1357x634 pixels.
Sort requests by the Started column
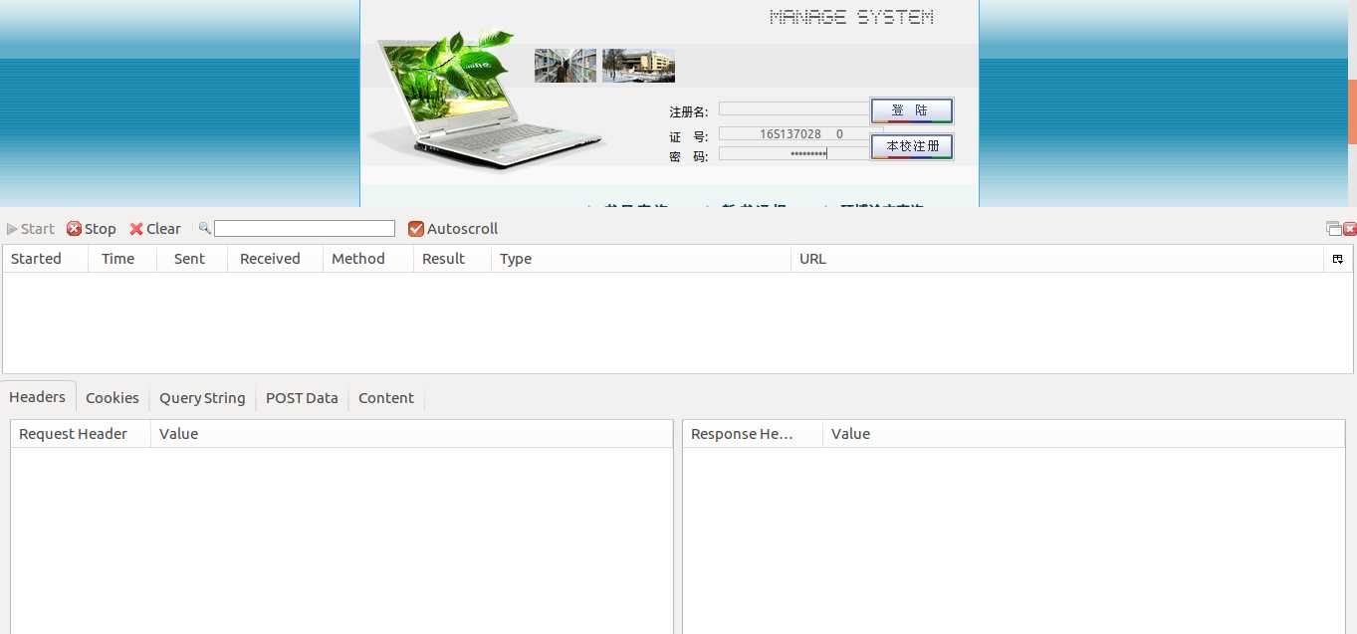[46, 259]
